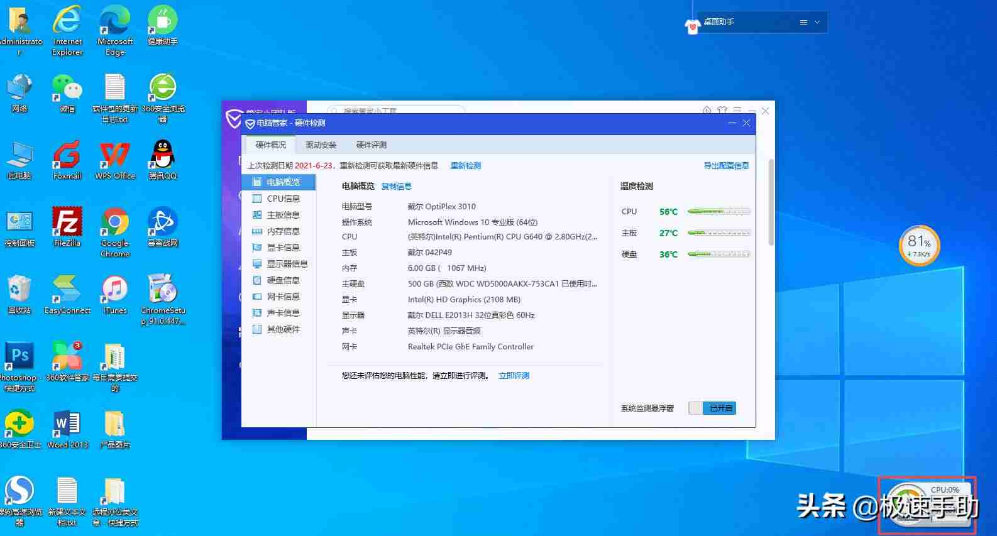Image resolution: width=997 pixels, height=536 pixels.
Task: Open the 桌面助手 hamburger menu icon
Action: pyautogui.click(x=803, y=22)
